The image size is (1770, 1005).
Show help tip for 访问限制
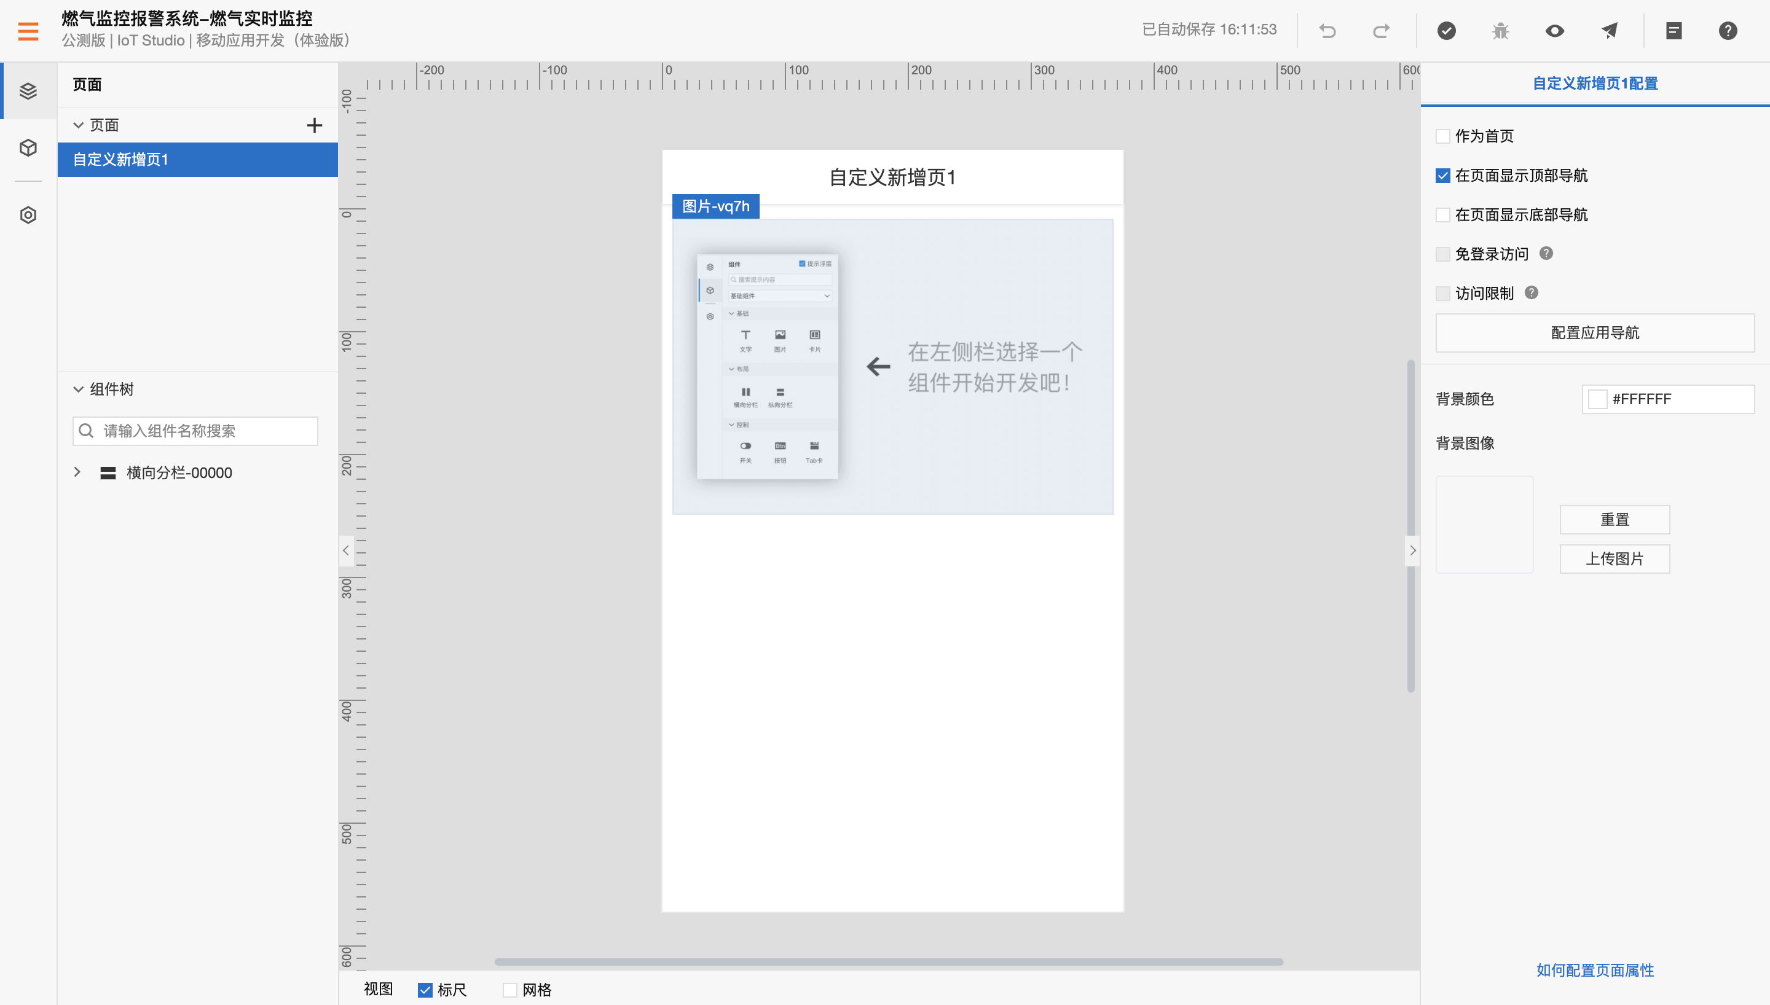coord(1531,292)
